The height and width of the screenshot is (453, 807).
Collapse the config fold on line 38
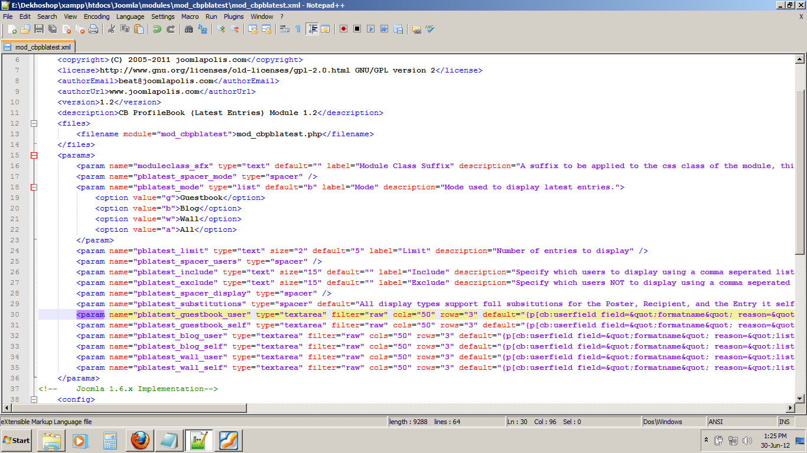34,399
